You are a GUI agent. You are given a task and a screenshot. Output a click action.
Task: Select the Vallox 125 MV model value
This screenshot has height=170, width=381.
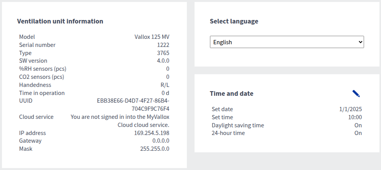(152, 37)
